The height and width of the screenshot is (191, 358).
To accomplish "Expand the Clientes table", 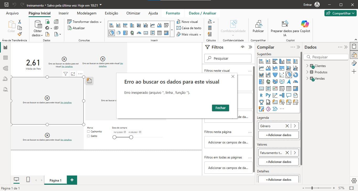I will pyautogui.click(x=307, y=66).
